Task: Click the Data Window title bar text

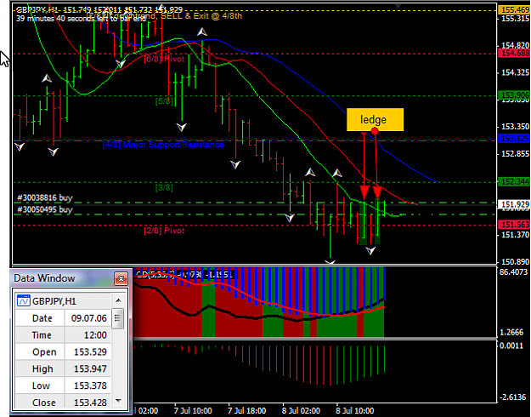Action: point(44,278)
